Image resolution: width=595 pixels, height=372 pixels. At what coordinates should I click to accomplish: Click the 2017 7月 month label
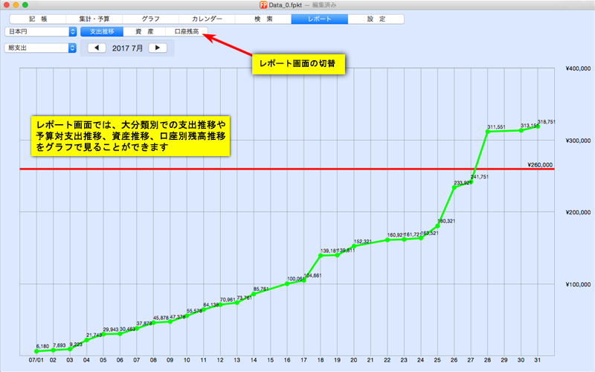pyautogui.click(x=127, y=48)
